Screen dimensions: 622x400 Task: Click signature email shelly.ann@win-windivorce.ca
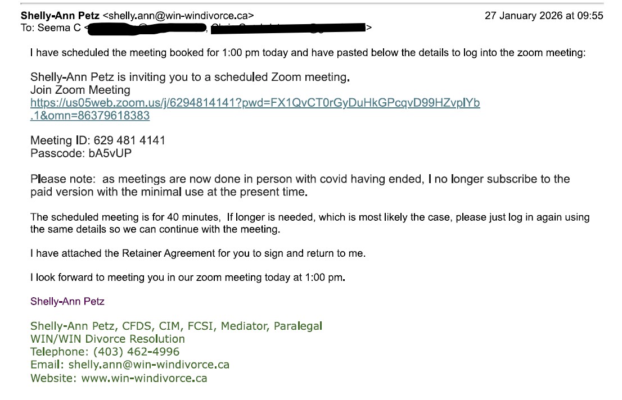[x=149, y=365]
